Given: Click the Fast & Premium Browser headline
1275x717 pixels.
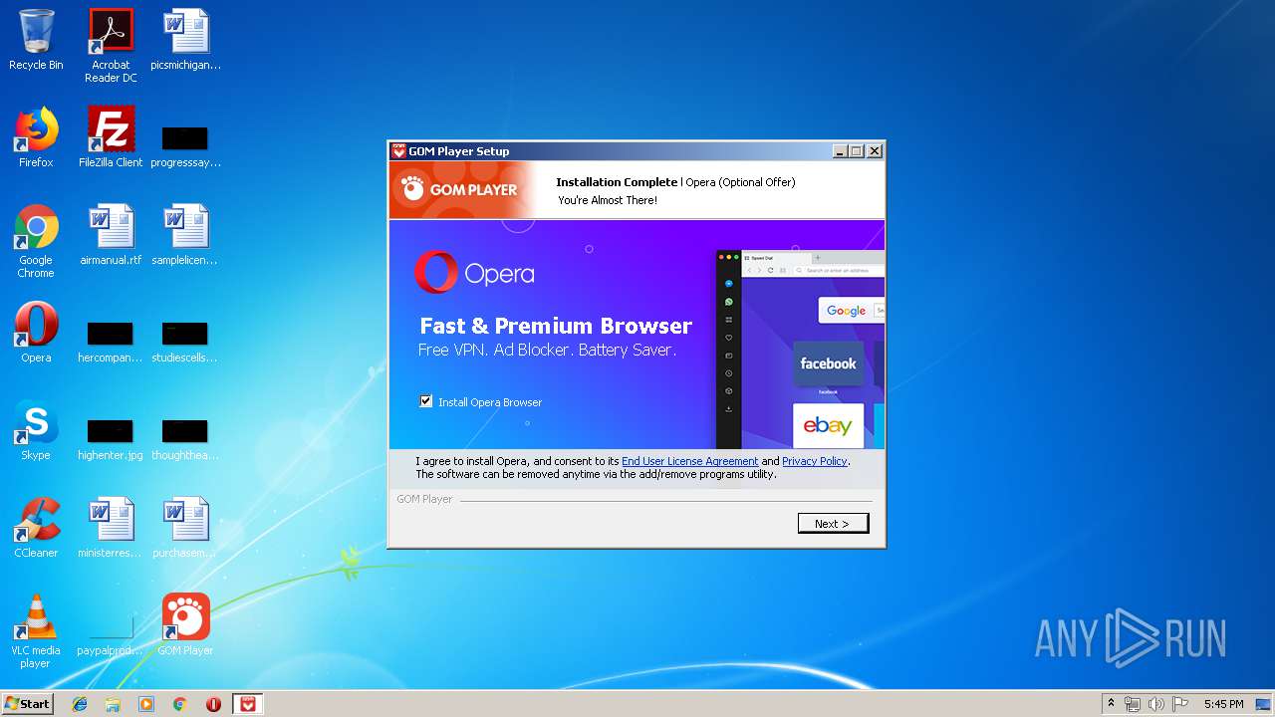Looking at the screenshot, I should pyautogui.click(x=556, y=326).
